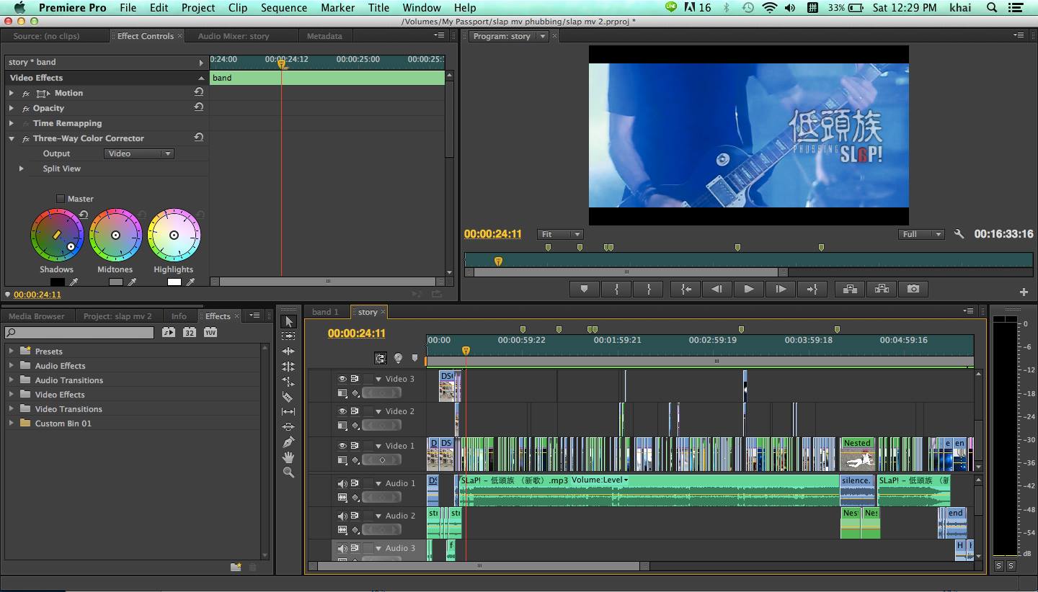
Task: Expand the Opacity effect properties
Action: (12, 108)
